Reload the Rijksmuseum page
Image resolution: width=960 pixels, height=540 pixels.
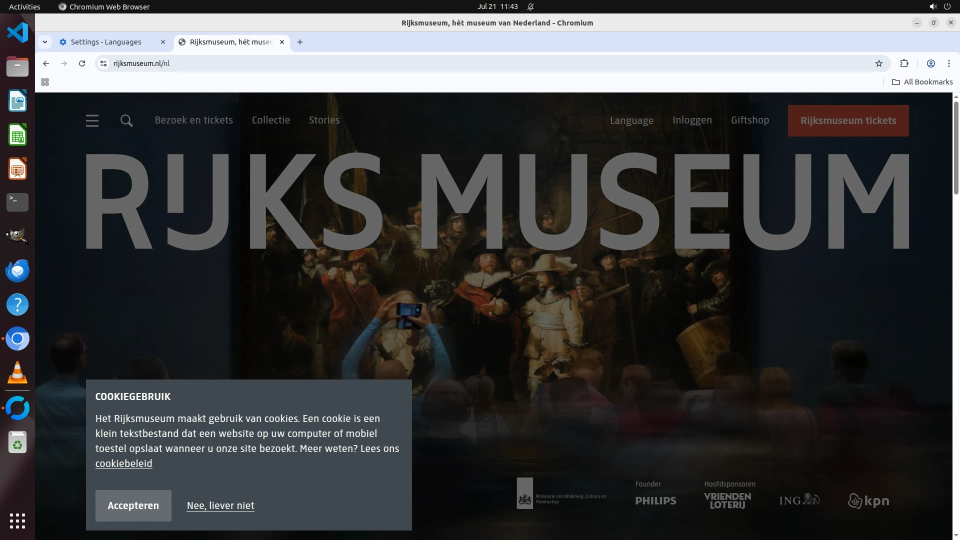click(x=82, y=63)
